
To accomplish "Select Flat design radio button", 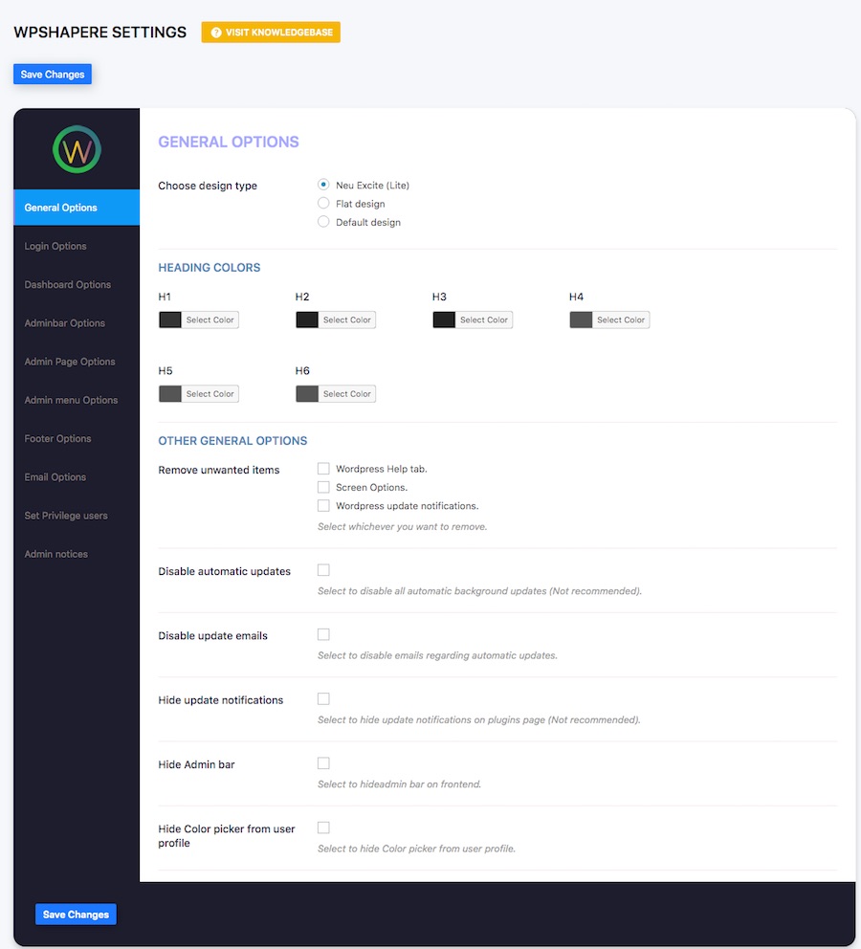I will (323, 204).
